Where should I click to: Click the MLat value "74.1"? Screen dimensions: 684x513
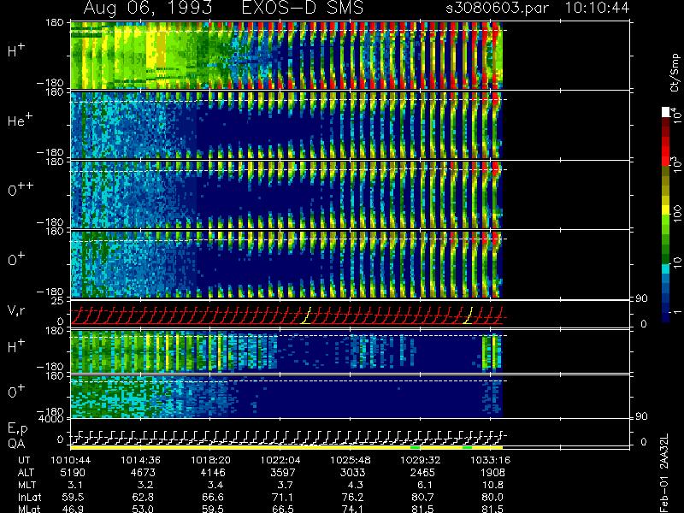point(352,509)
